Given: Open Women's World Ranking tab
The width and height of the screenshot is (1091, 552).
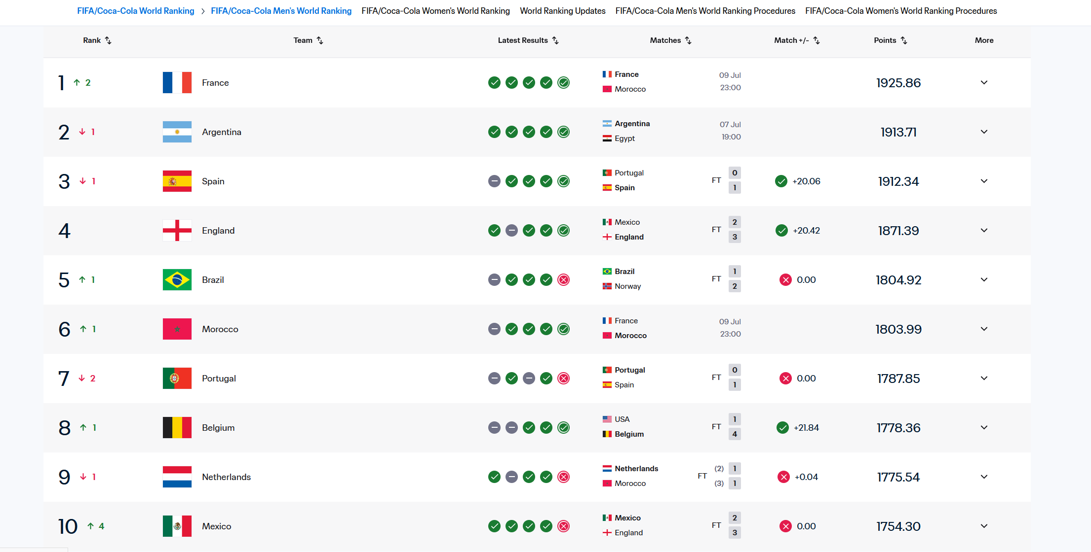Looking at the screenshot, I should point(435,11).
